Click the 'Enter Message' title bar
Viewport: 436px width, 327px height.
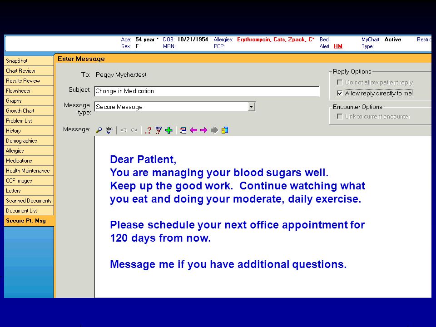(243, 59)
